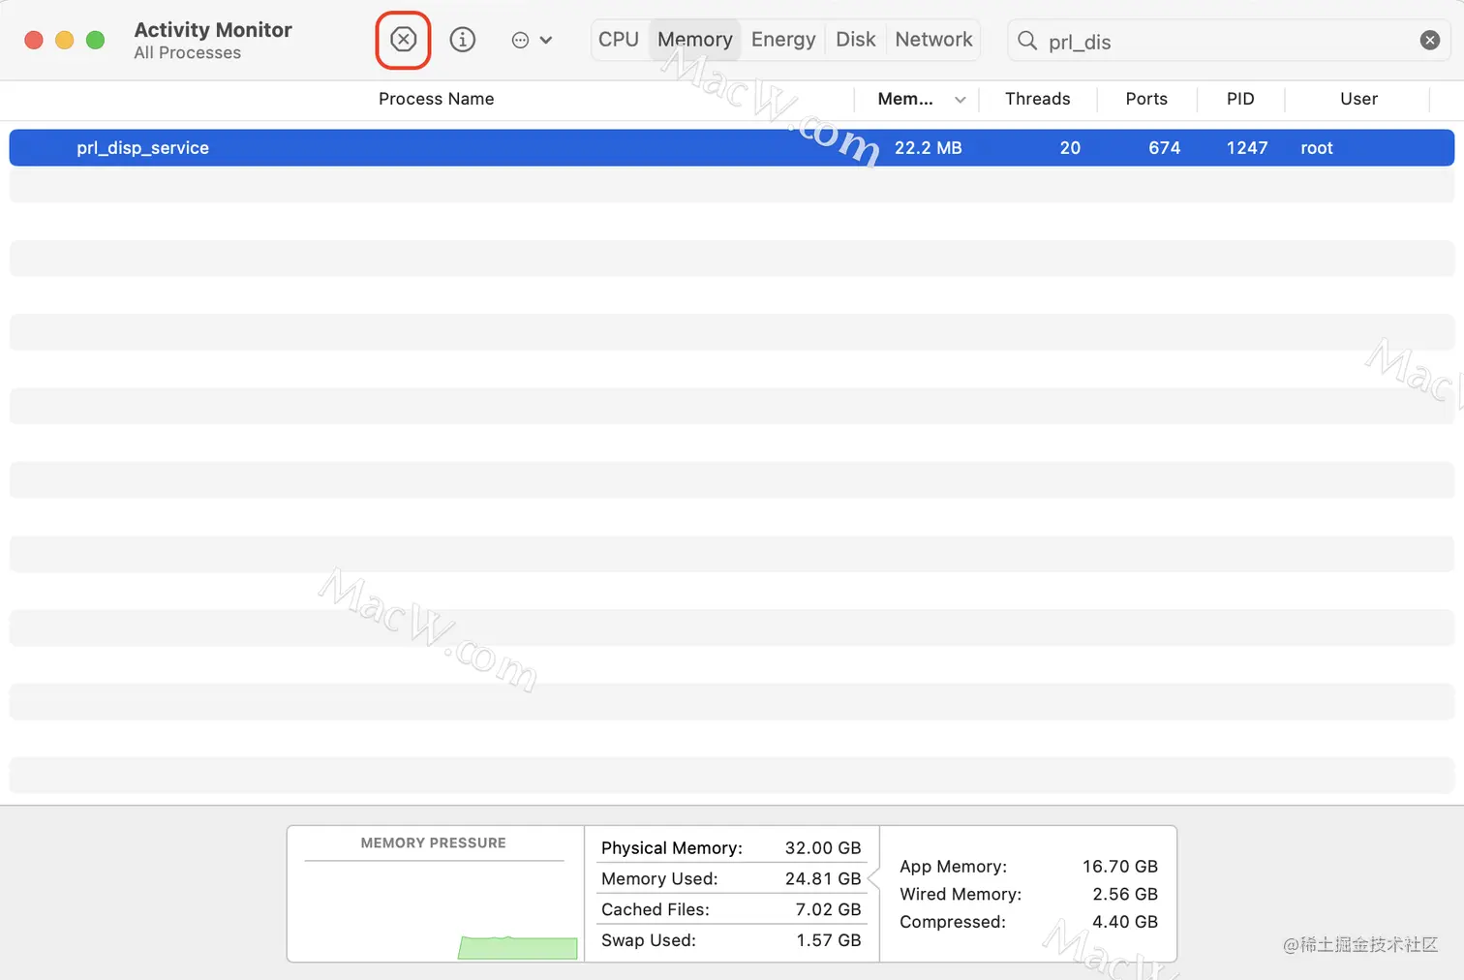Image resolution: width=1464 pixels, height=980 pixels.
Task: Minimize the window with the yellow button
Action: point(65,40)
